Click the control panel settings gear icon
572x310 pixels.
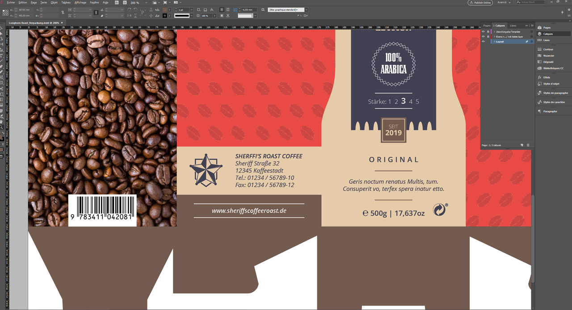click(x=569, y=10)
